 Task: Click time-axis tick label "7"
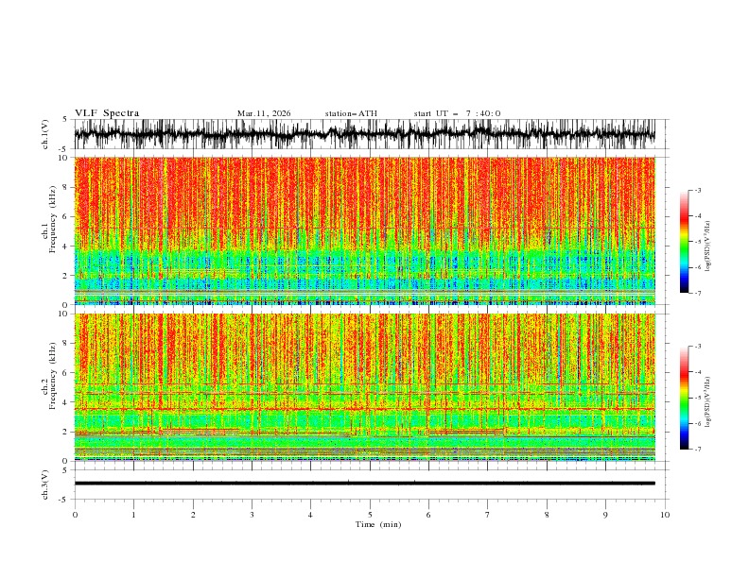[487, 515]
